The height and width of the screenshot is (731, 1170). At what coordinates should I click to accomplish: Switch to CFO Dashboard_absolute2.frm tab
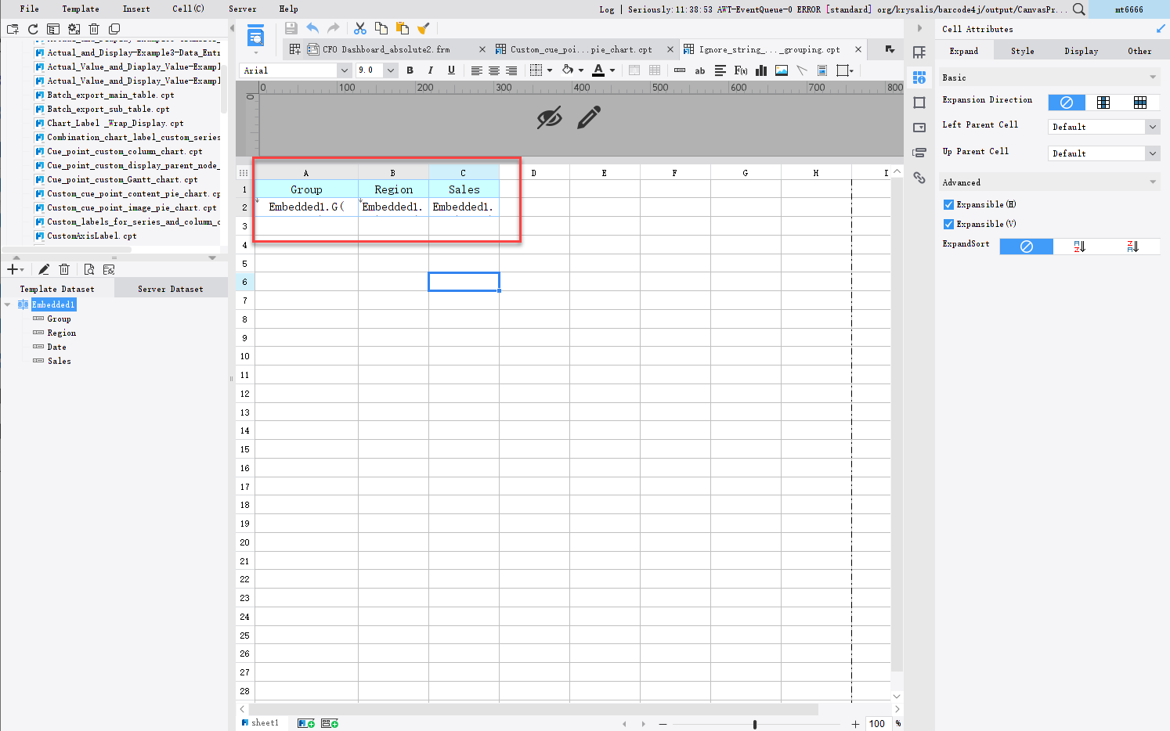386,49
